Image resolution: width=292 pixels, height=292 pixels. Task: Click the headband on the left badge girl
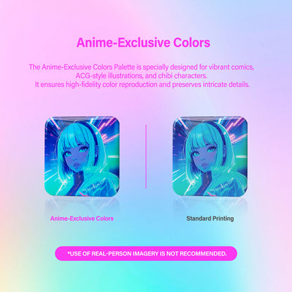pos(93,133)
